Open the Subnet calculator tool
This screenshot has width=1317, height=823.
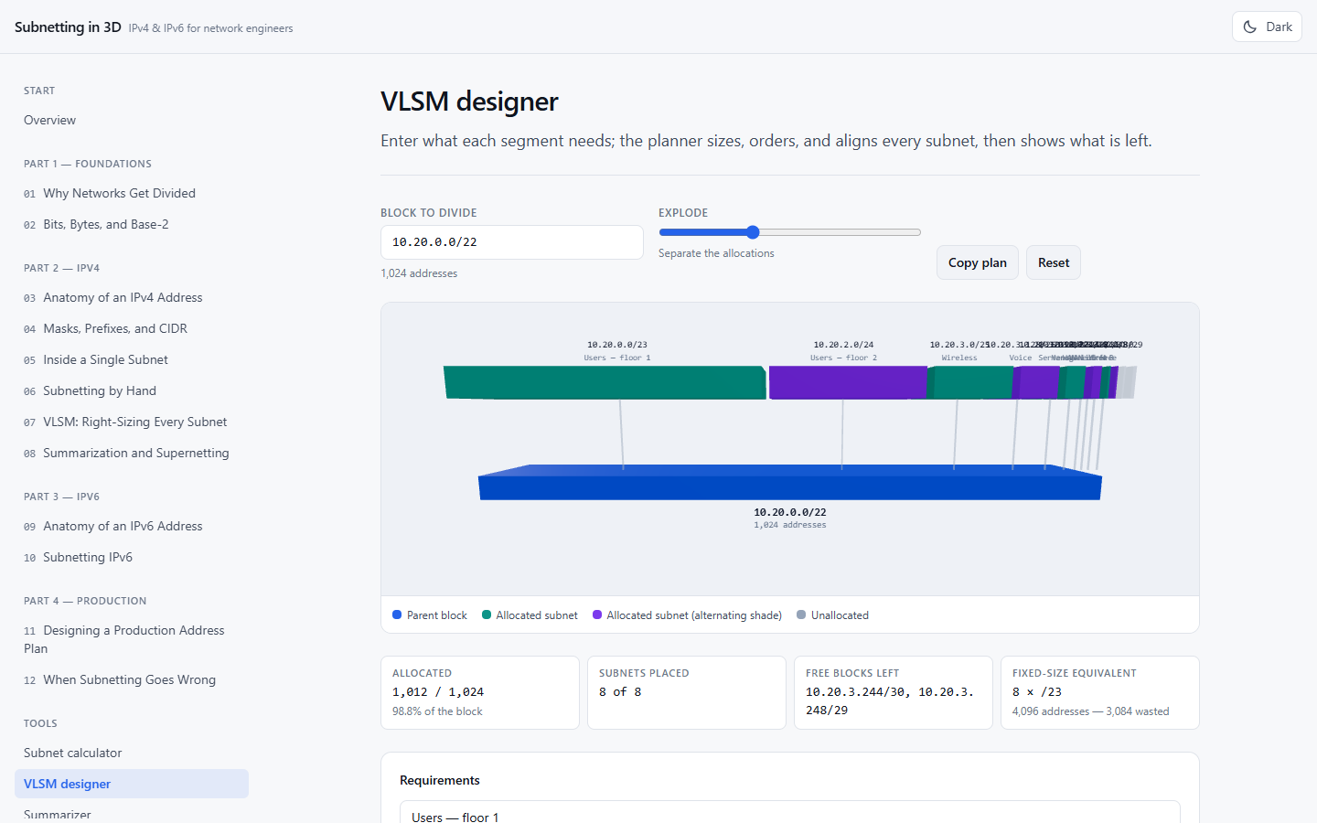(x=132, y=753)
